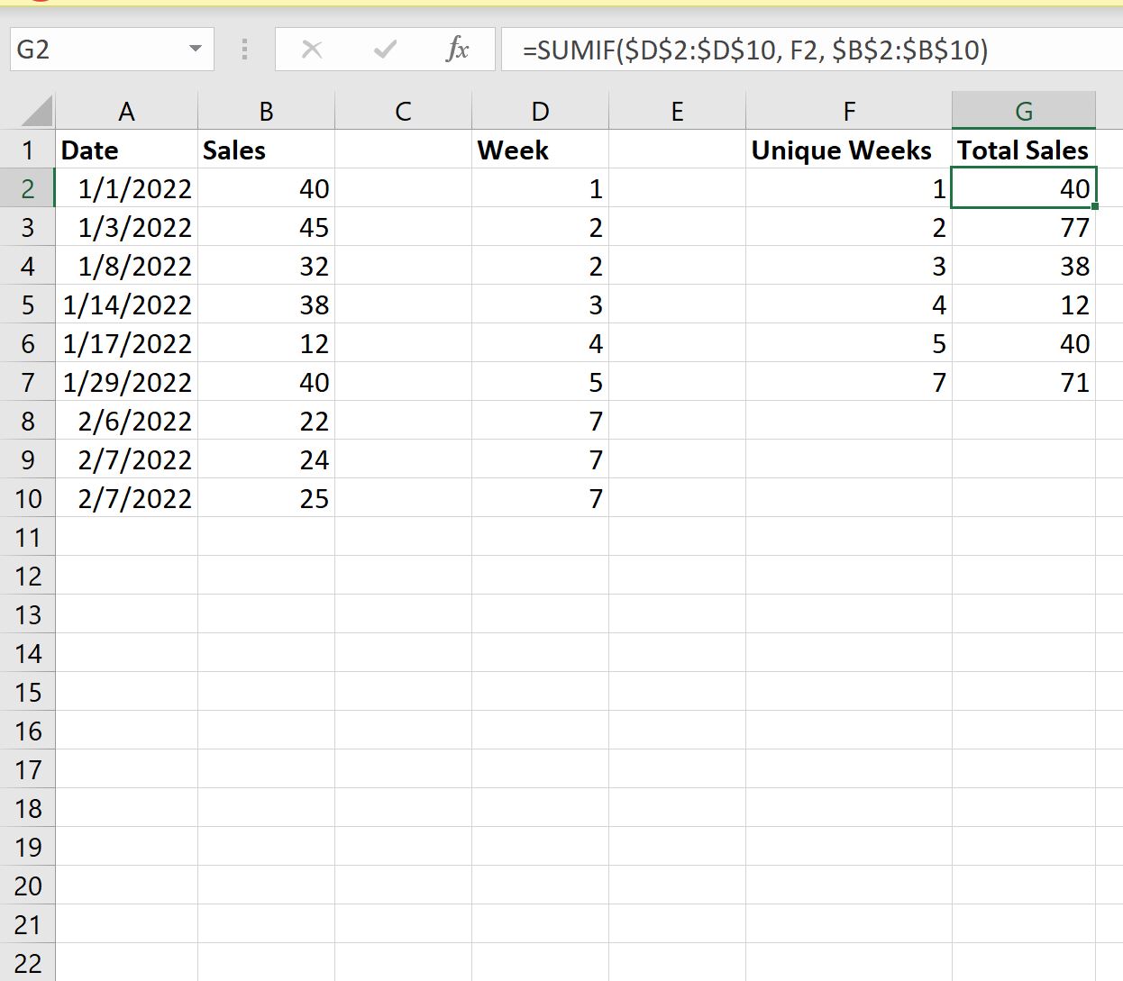
Task: Select column F header
Action: [848, 112]
